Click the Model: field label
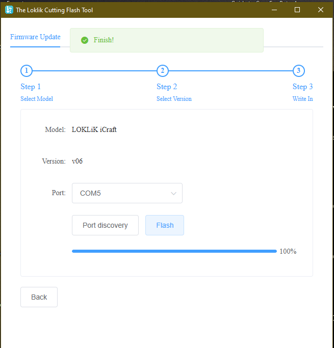 55,129
